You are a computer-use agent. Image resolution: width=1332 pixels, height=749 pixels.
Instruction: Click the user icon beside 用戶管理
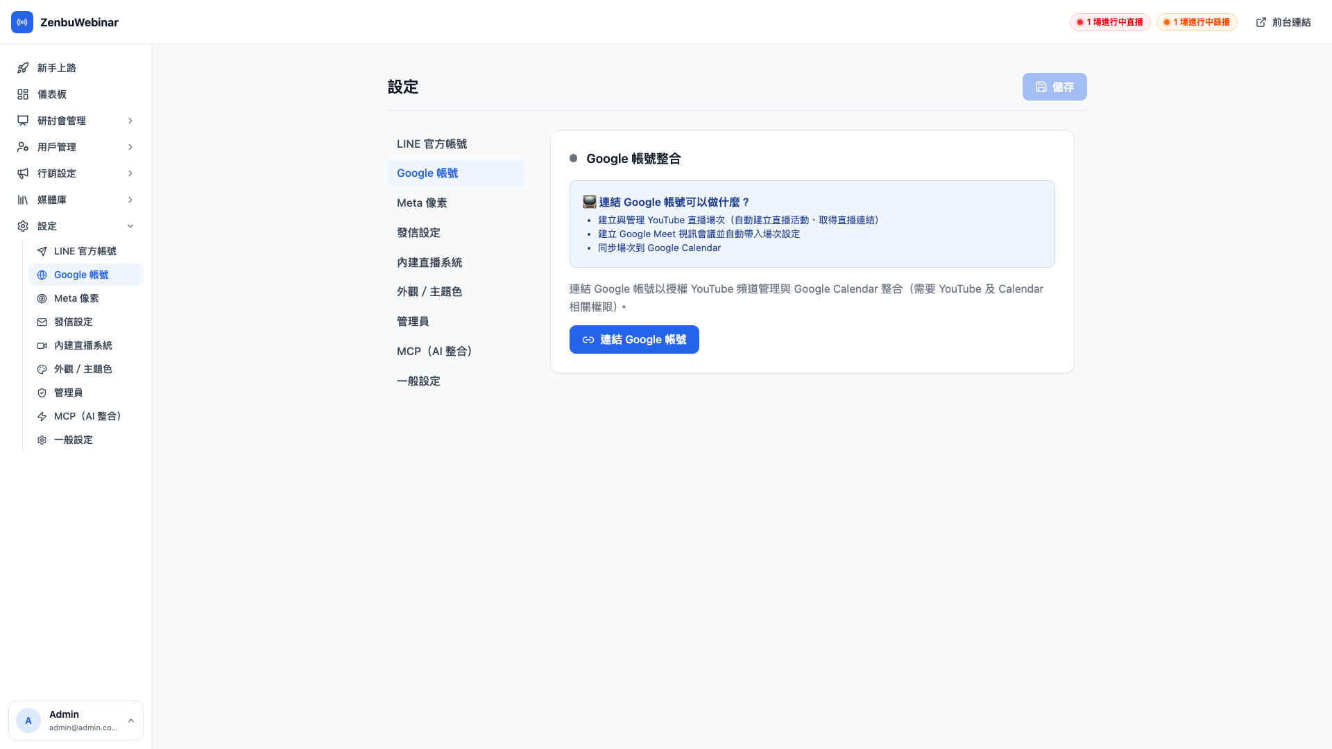(x=23, y=147)
